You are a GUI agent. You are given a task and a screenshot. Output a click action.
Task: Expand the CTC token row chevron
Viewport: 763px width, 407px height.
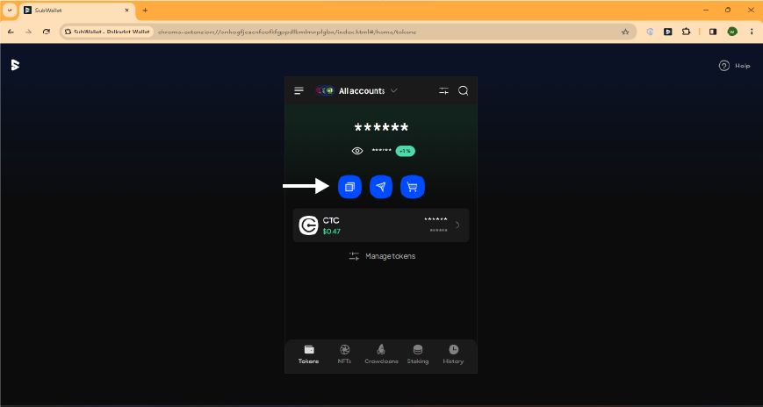[x=457, y=225]
